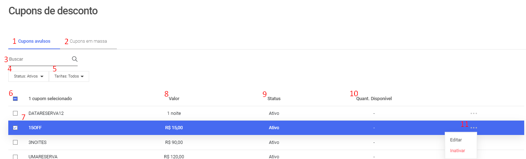This screenshot has height=159, width=526.
Task: Open three-dots menu for DATARESERVA12 row
Action: pos(474,113)
